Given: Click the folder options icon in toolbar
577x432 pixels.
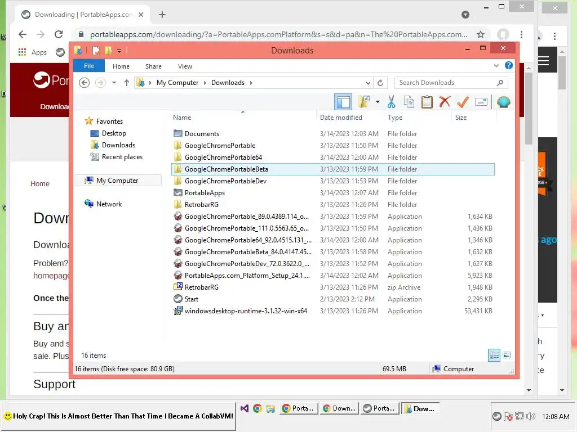Looking at the screenshot, I should point(363,102).
